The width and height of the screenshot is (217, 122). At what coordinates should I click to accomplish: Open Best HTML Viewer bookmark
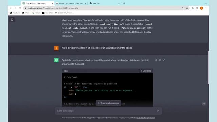click(x=64, y=13)
